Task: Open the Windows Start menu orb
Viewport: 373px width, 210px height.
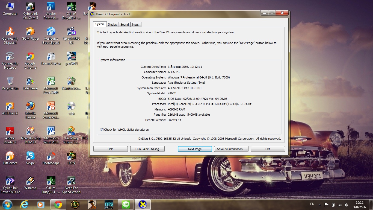Action: click(x=7, y=204)
